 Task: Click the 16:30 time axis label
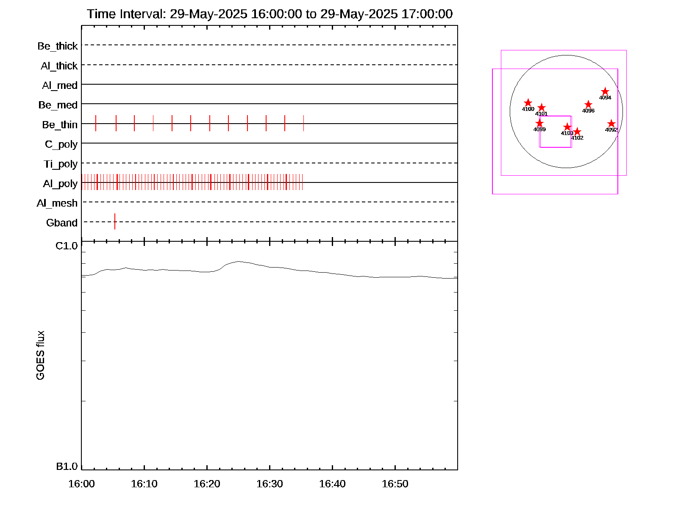pyautogui.click(x=270, y=484)
